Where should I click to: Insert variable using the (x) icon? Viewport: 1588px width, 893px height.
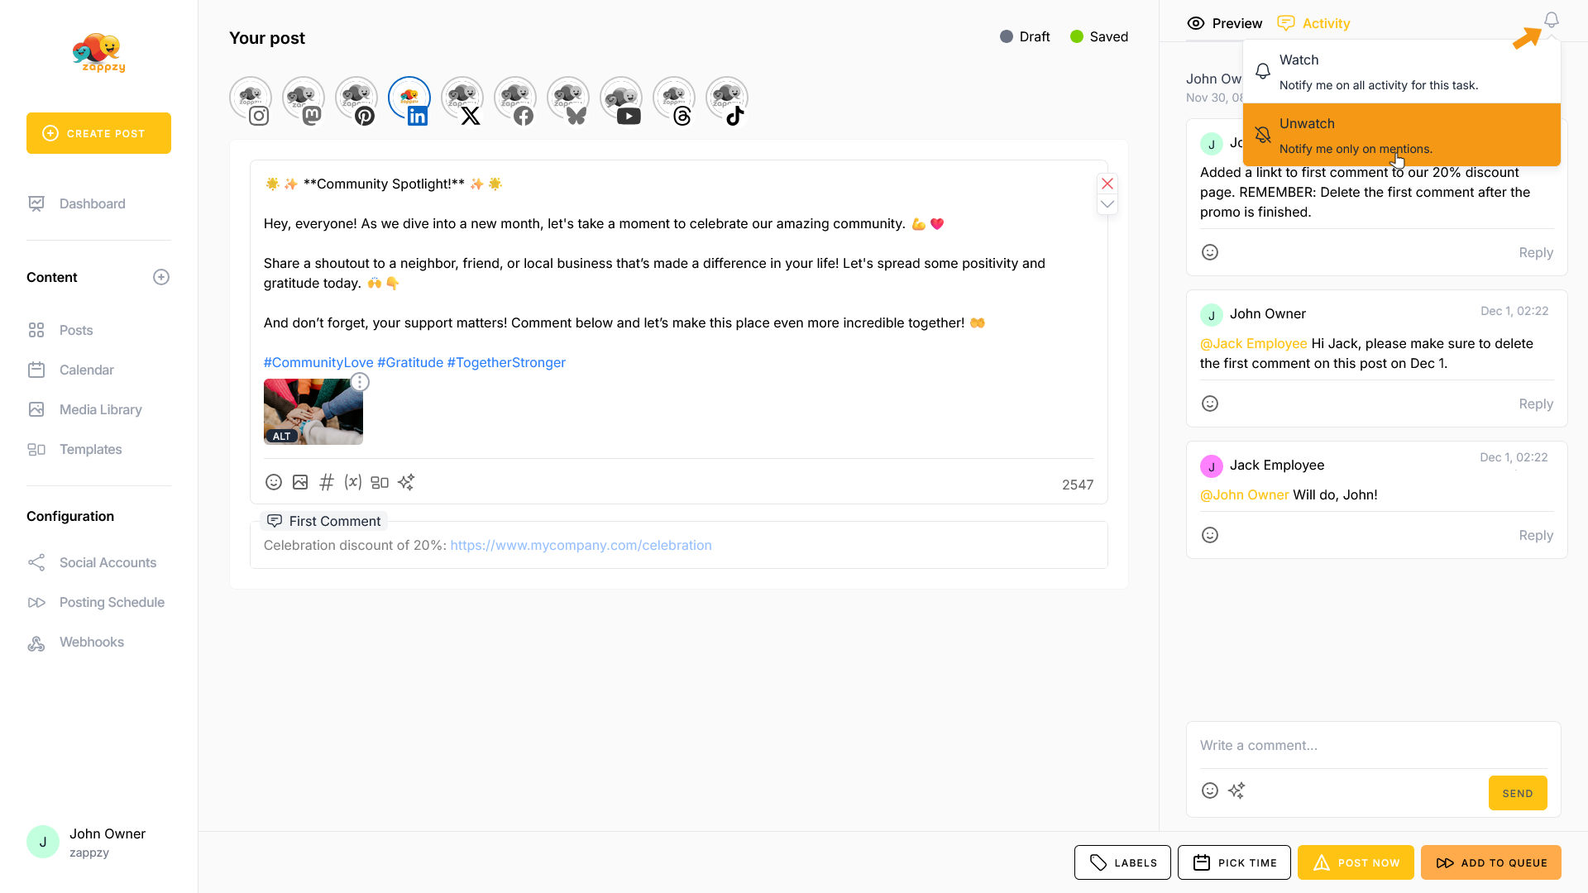point(353,482)
